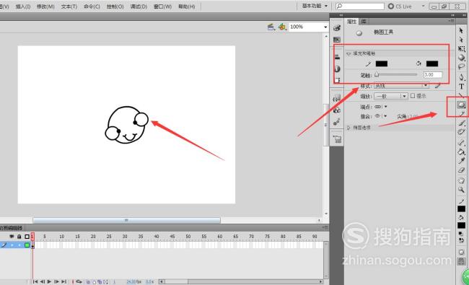Open the 文本(T) text menu

coord(69,6)
